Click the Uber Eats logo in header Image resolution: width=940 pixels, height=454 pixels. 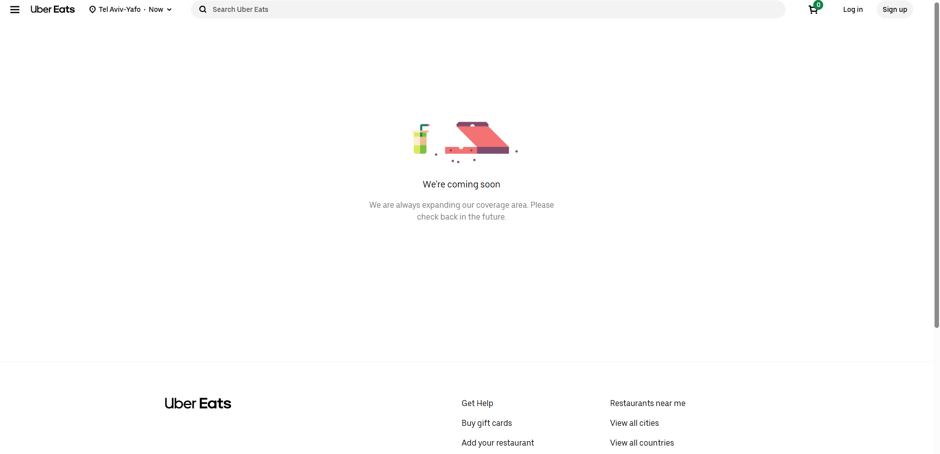coord(52,9)
